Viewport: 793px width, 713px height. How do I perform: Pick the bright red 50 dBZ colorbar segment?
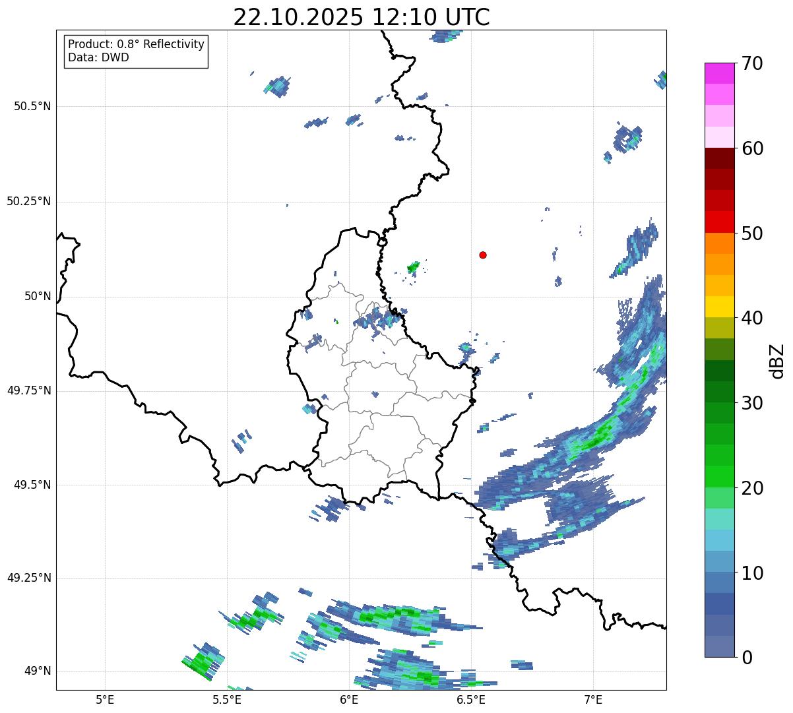[720, 222]
